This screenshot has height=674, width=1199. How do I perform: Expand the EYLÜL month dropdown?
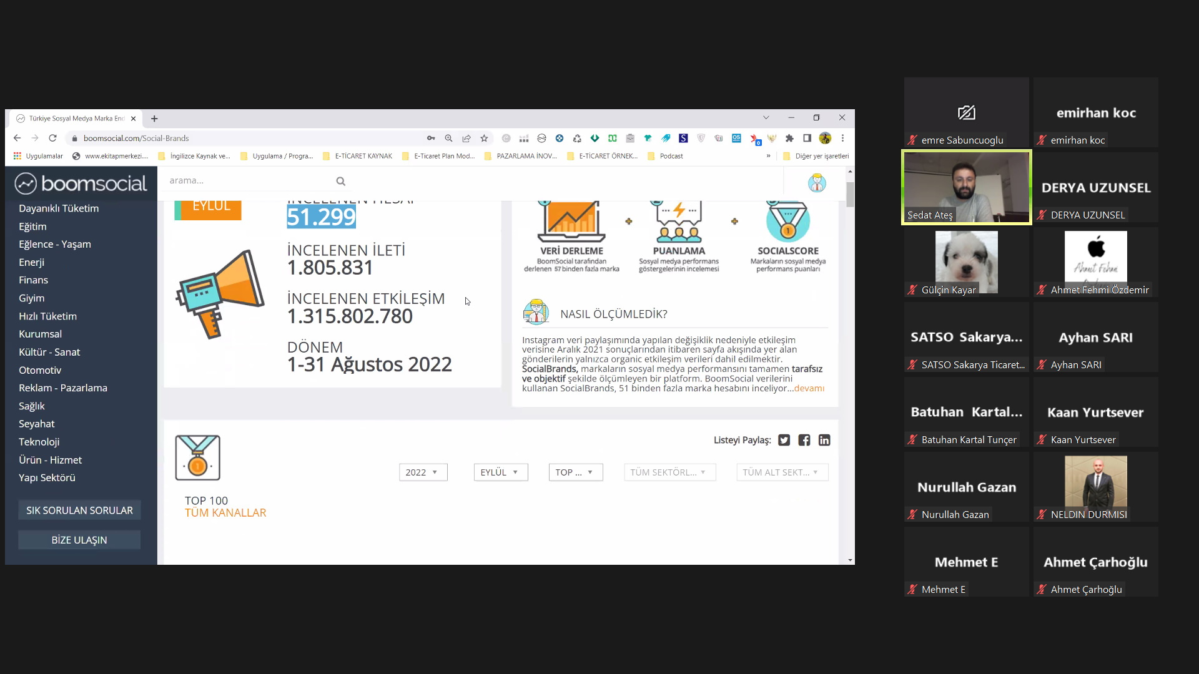pos(500,472)
